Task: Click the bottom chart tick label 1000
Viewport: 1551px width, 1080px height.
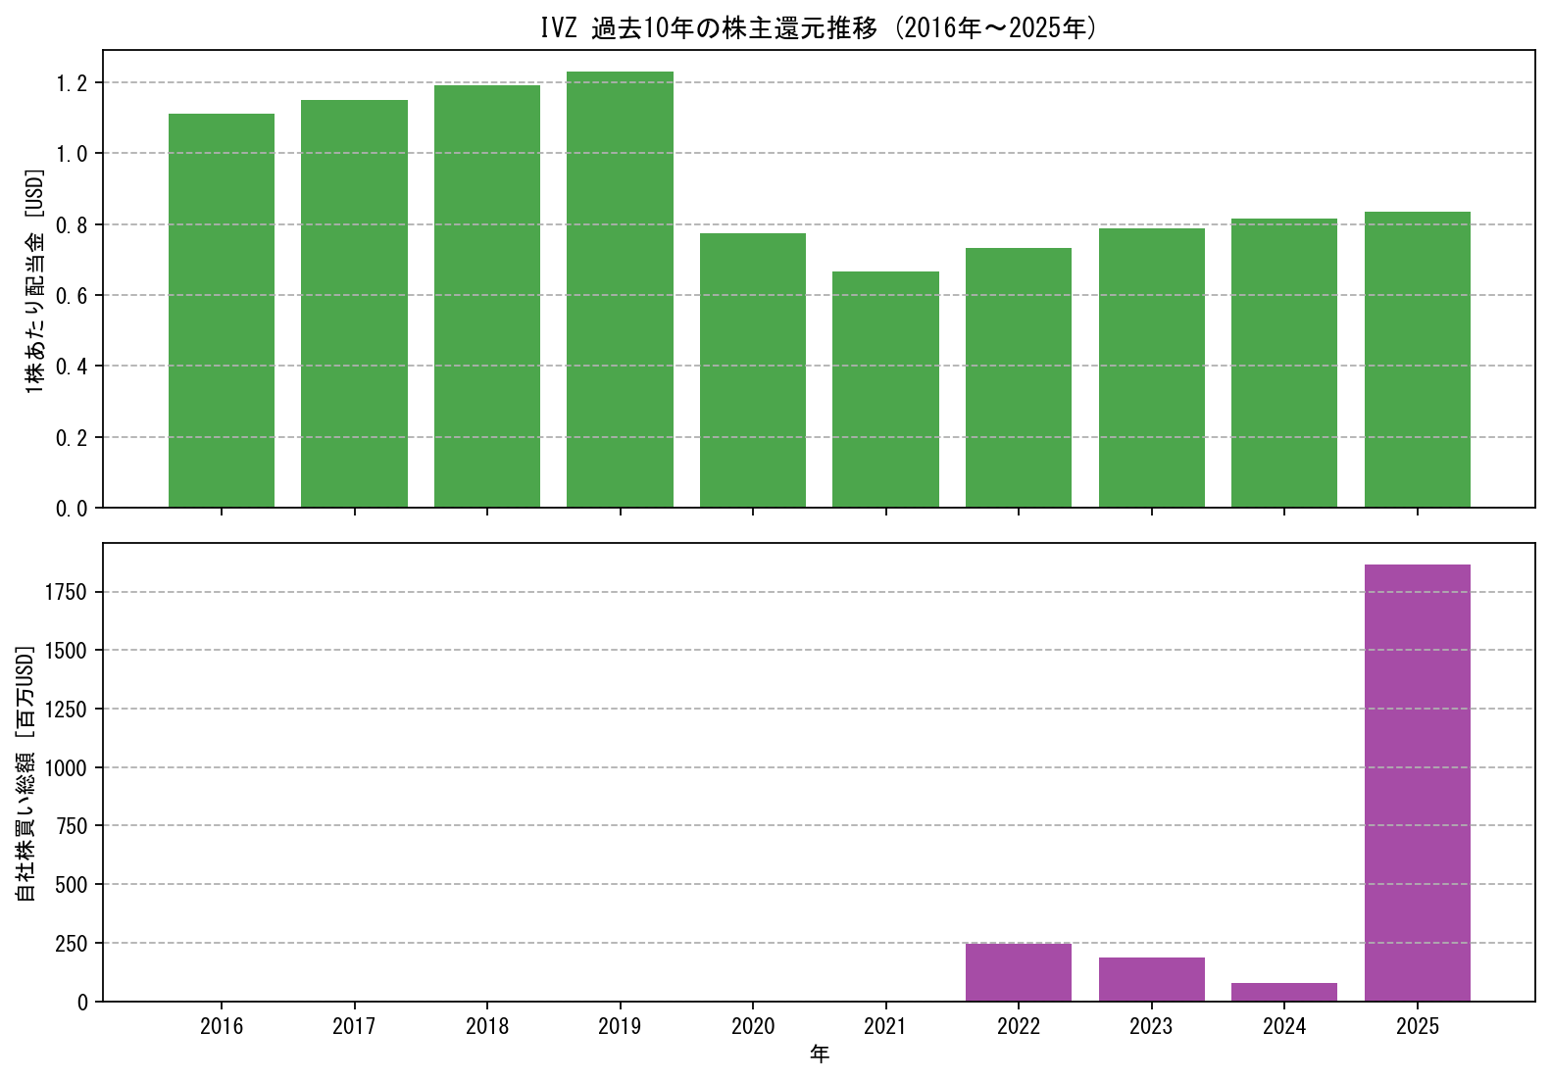Action: (x=67, y=768)
